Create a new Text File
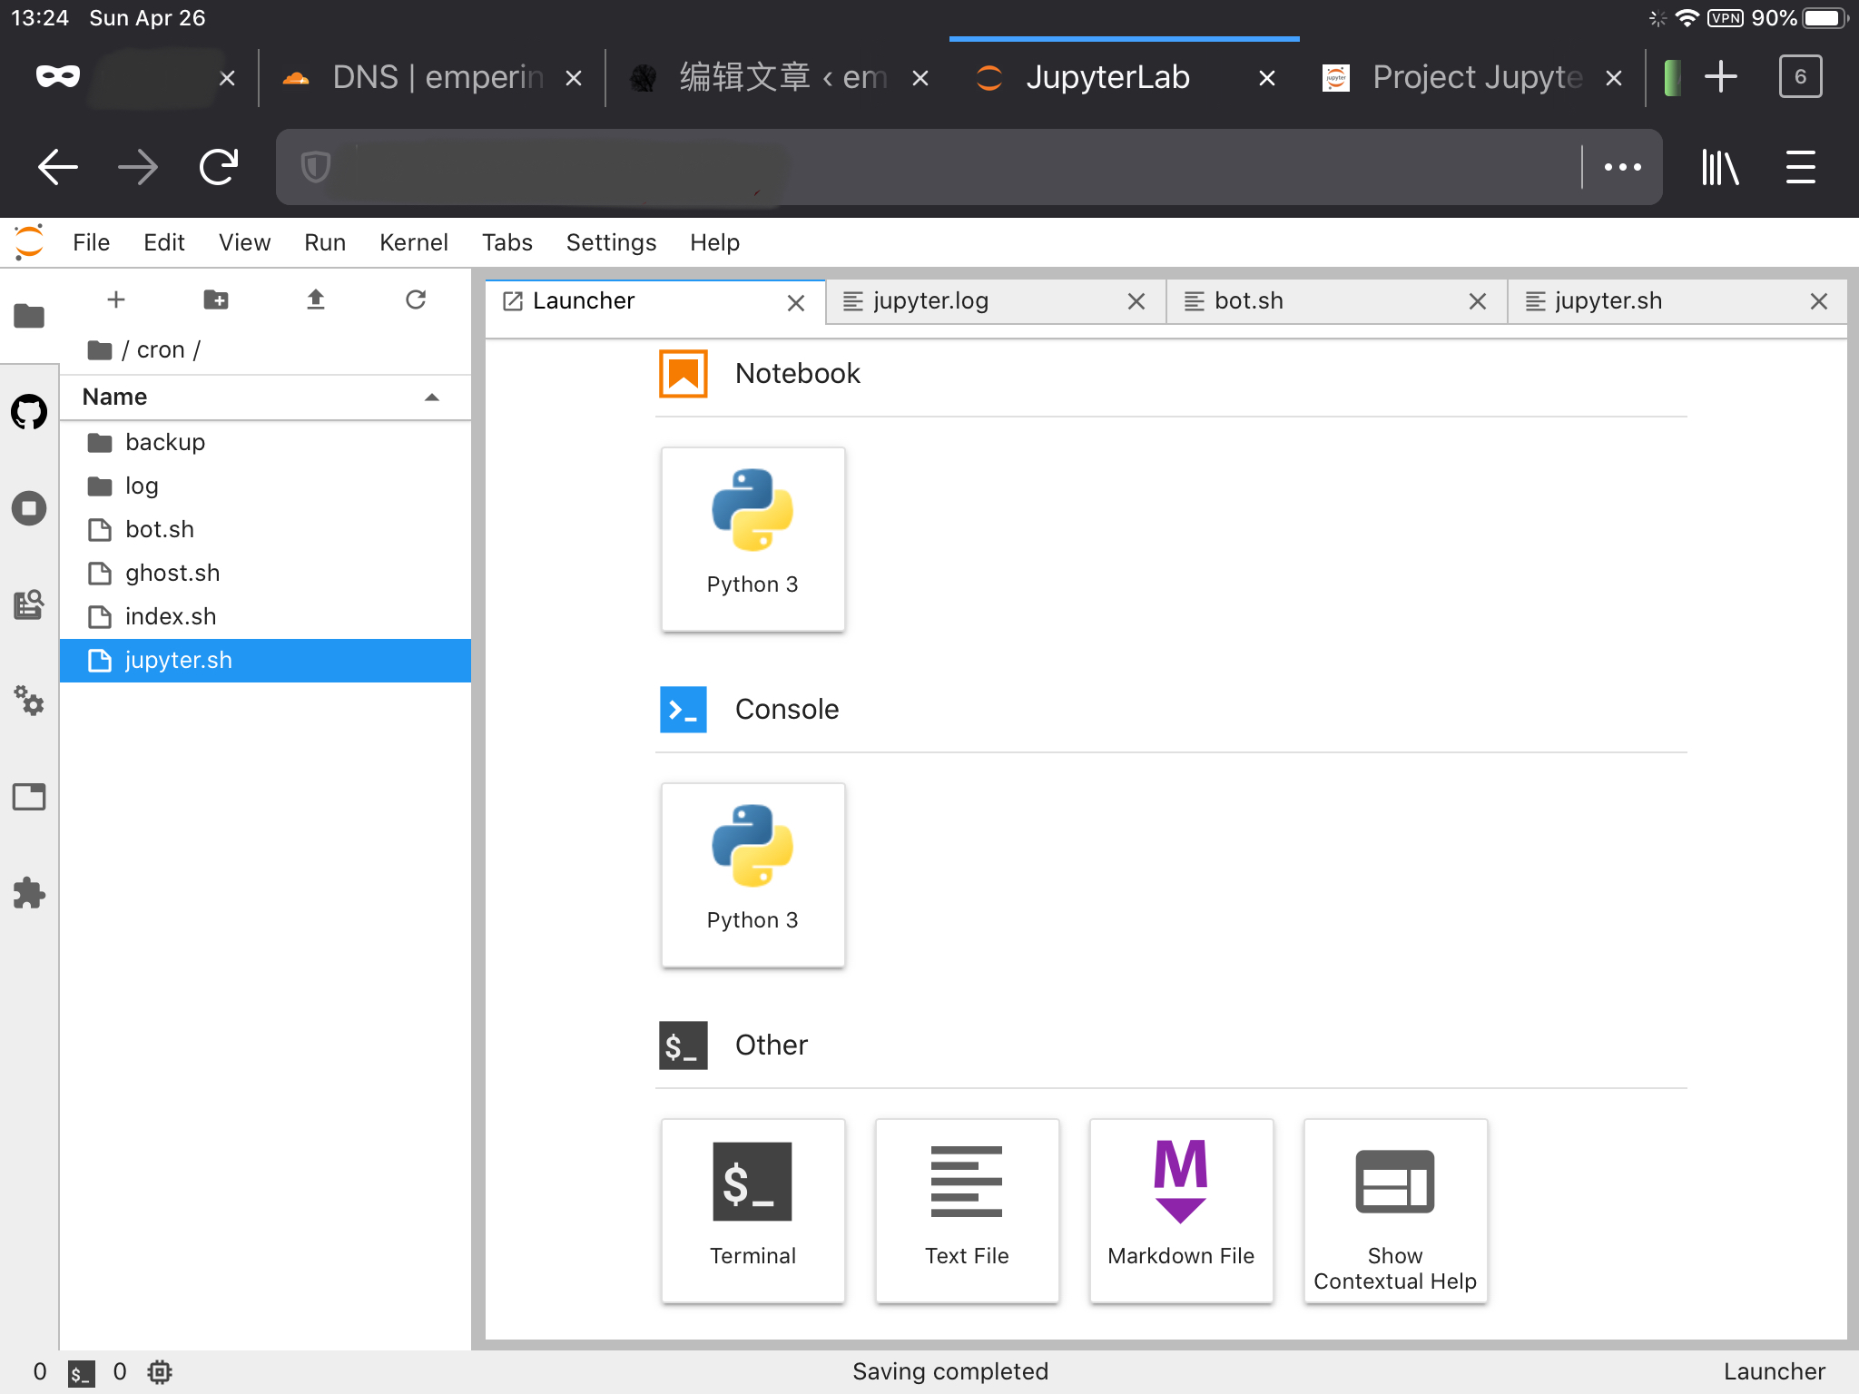The height and width of the screenshot is (1394, 1859). (967, 1211)
